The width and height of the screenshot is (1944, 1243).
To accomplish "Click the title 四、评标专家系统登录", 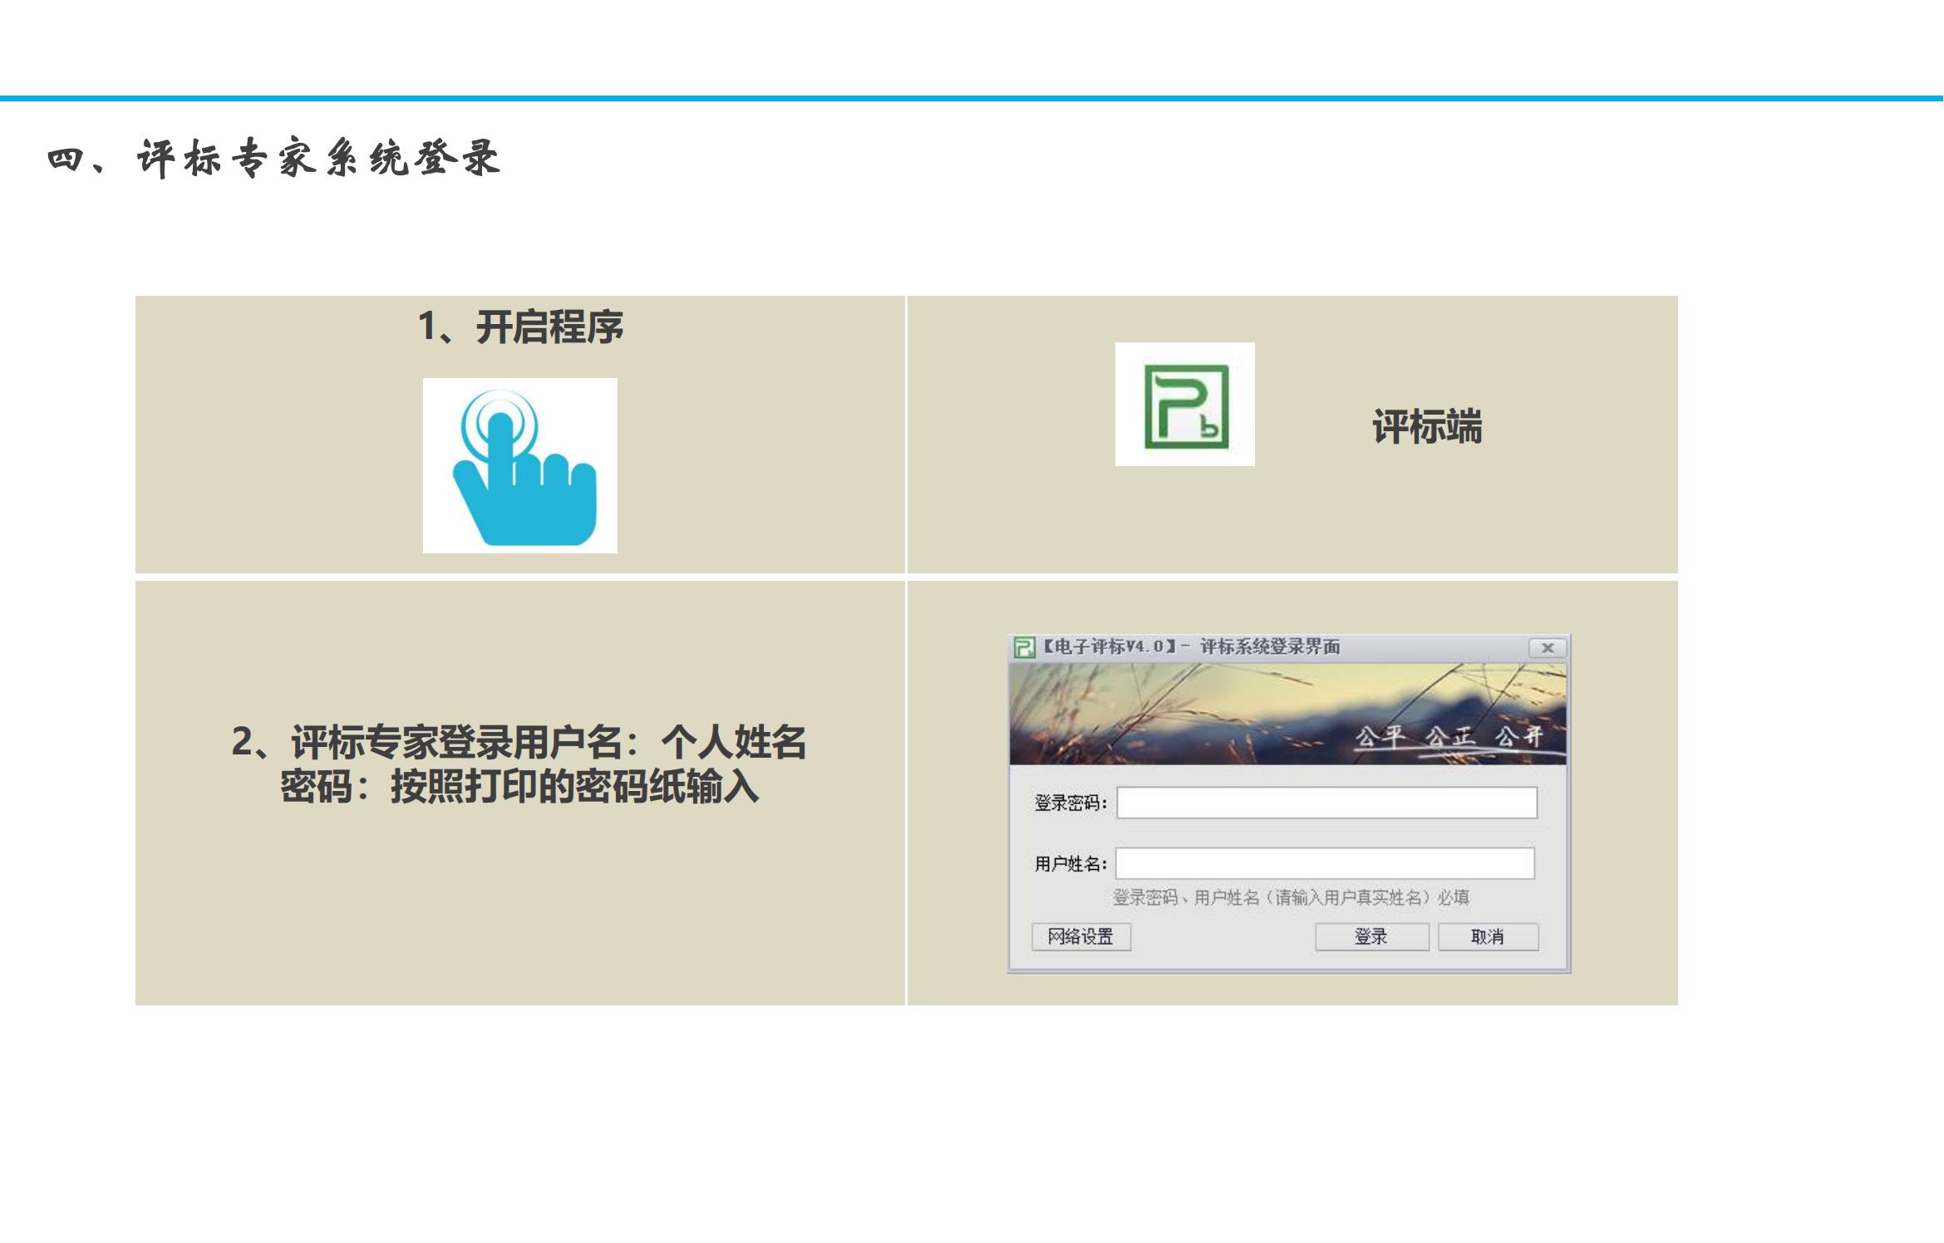I will tap(274, 158).
